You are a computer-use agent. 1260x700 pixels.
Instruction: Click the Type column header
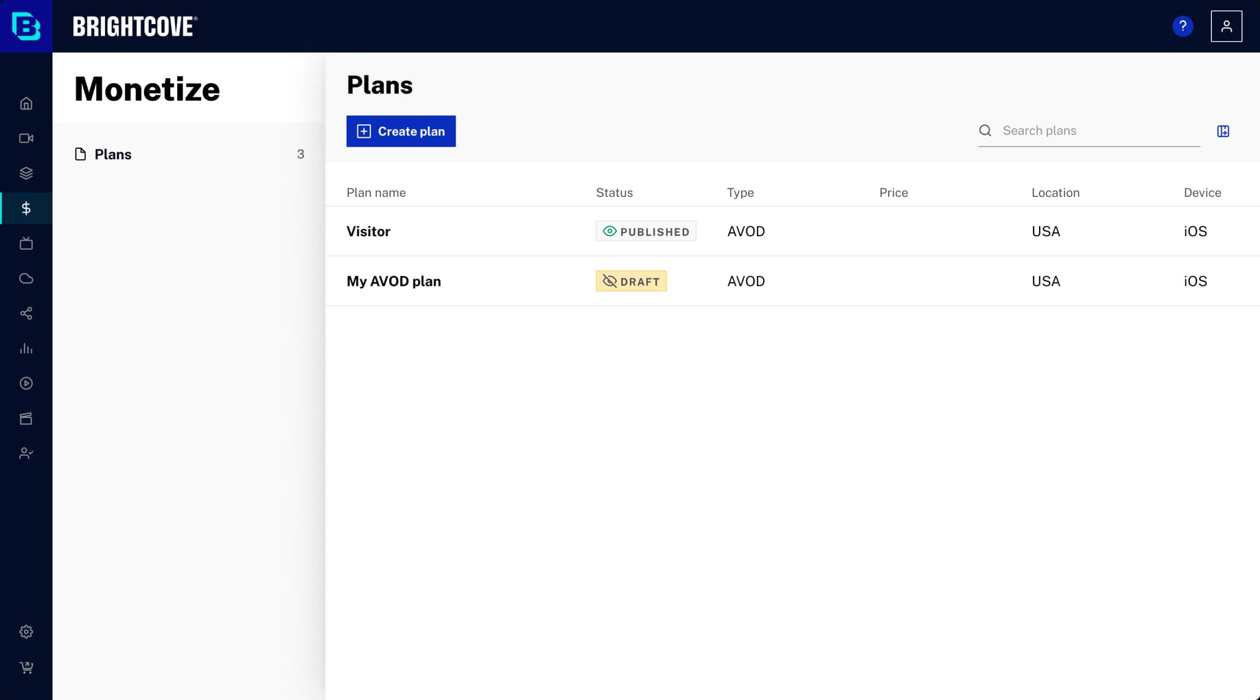(x=740, y=192)
